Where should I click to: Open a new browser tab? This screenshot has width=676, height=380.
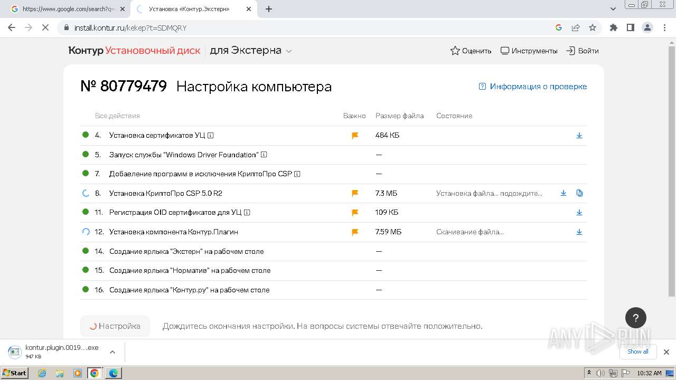tap(269, 9)
